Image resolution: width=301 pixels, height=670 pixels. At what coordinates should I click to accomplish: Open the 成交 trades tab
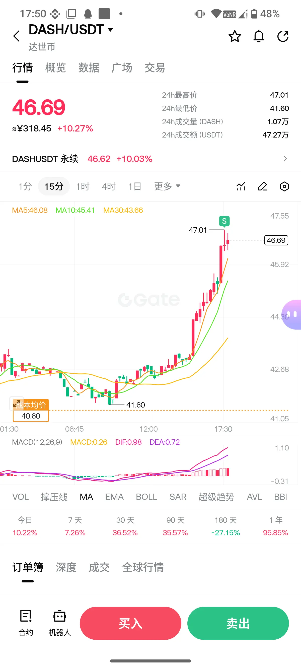click(x=99, y=567)
